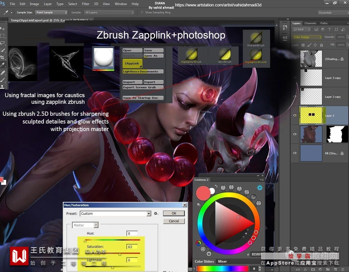The height and width of the screenshot is (272, 349).
Task: Click the Coolorus square shape icon
Action: 209,254
